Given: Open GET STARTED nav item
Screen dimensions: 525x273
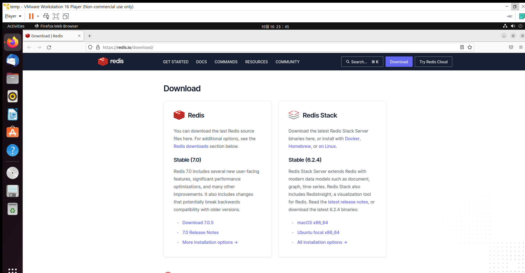Looking at the screenshot, I should (176, 62).
